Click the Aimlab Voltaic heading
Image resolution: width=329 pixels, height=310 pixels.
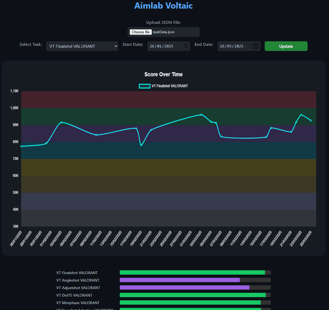[x=163, y=6]
